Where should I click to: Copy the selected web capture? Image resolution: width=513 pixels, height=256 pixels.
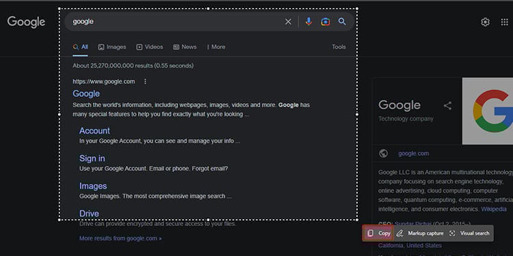coord(378,233)
